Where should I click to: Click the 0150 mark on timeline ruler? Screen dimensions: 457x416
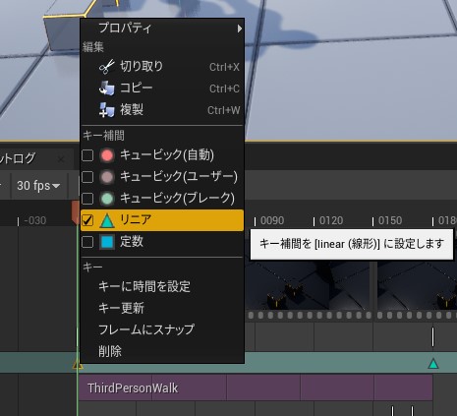tap(390, 220)
